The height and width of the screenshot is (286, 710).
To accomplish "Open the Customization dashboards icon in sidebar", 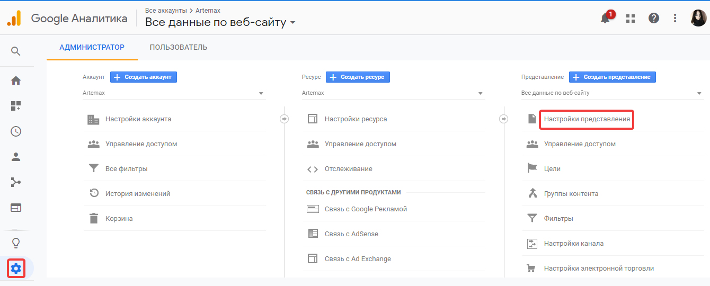I will 16,106.
